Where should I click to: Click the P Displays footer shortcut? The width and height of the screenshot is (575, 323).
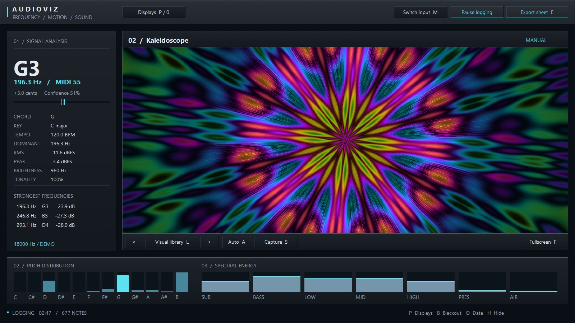[421, 313]
